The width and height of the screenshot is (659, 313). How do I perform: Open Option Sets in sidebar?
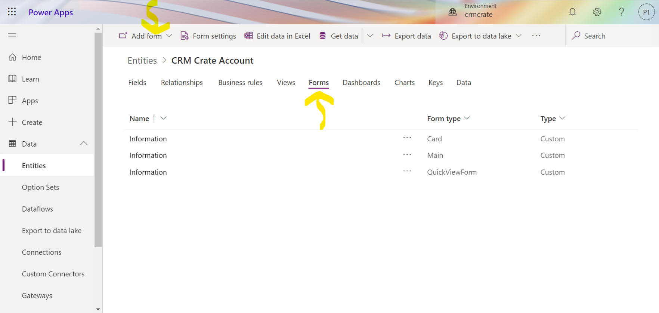pos(47,187)
